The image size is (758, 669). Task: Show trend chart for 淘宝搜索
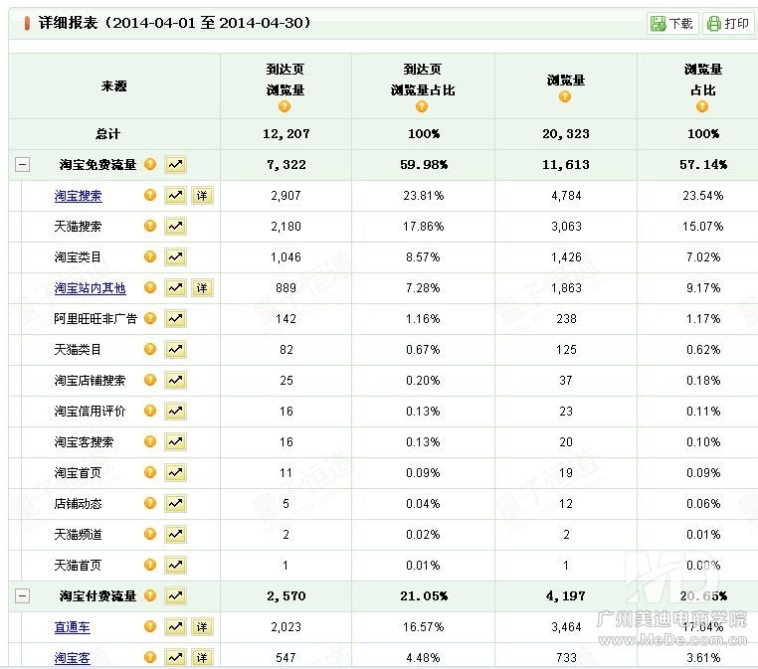[x=175, y=196]
